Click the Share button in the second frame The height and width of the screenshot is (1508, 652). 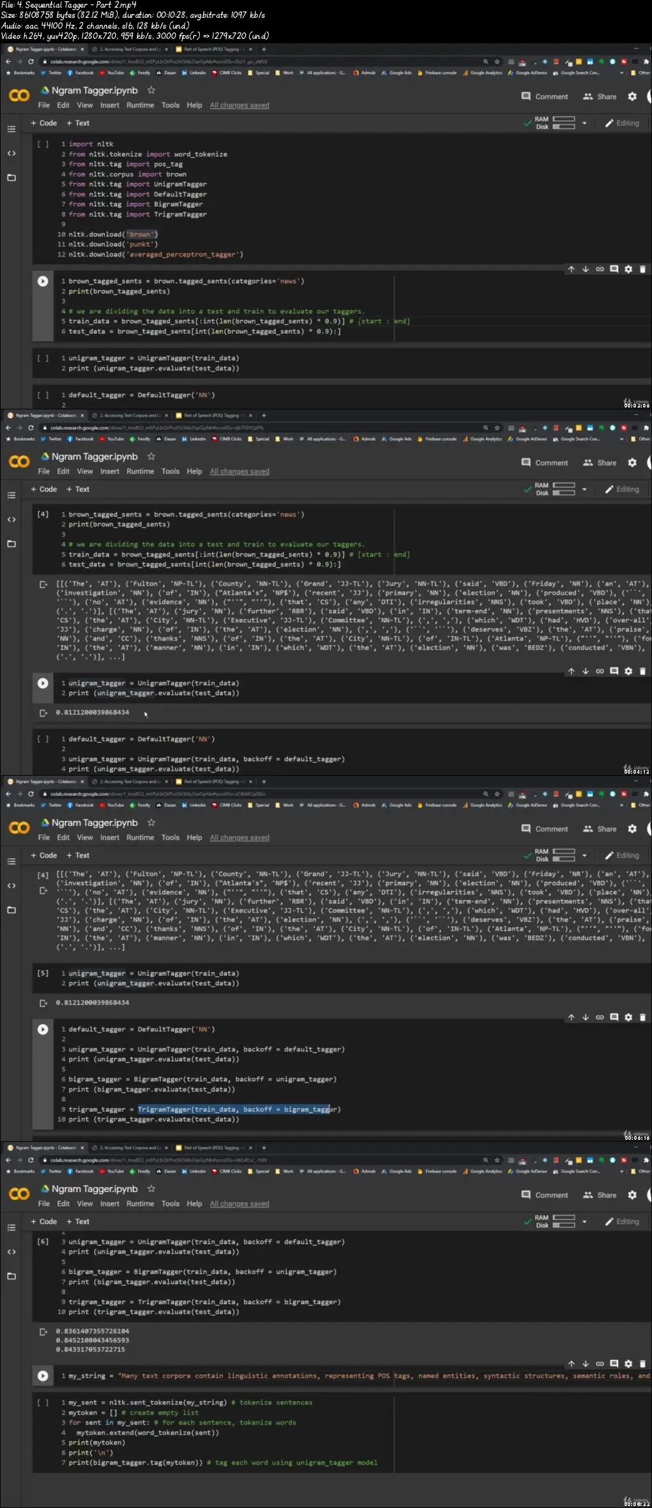pyautogui.click(x=600, y=463)
